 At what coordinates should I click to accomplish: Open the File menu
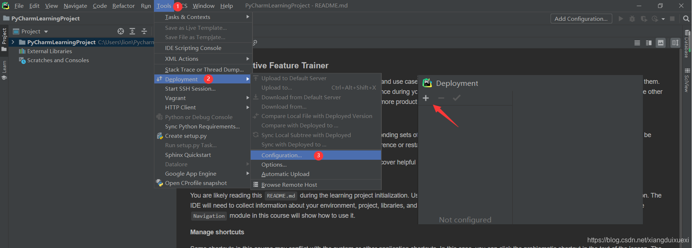(19, 6)
